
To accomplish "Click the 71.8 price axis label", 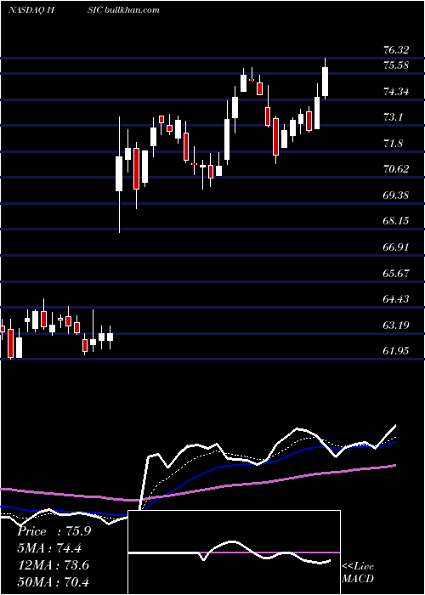I will coord(393,144).
